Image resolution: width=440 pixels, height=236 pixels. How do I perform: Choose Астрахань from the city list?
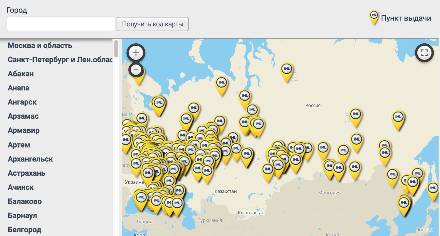point(26,173)
